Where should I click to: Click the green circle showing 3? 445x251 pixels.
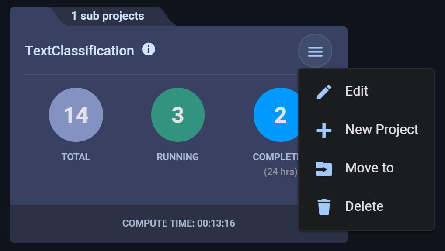pos(178,115)
